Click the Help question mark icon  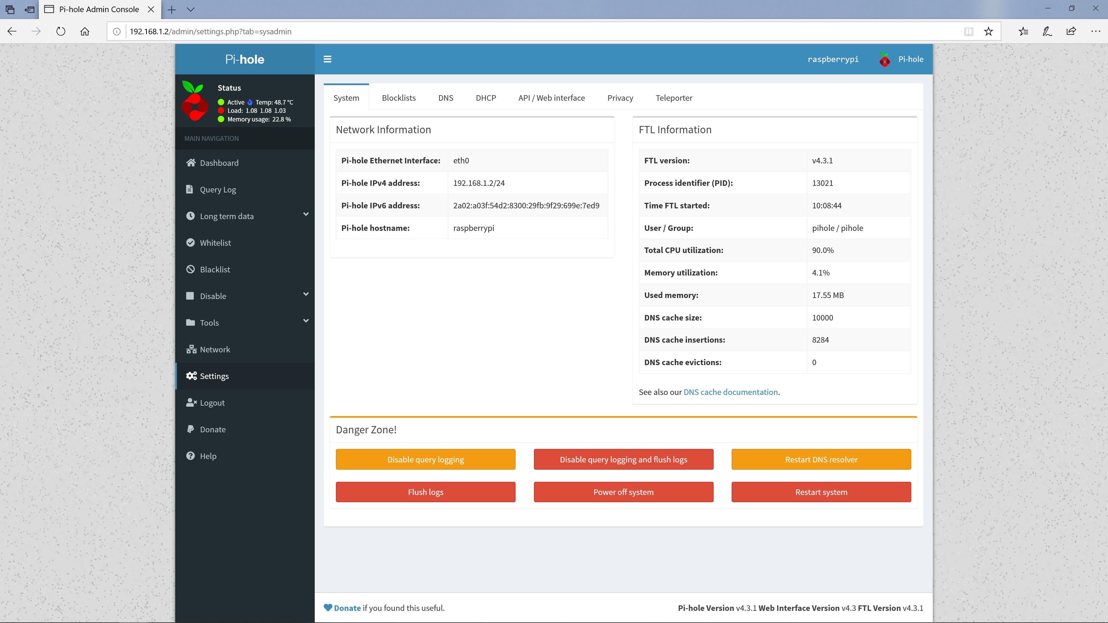(190, 456)
